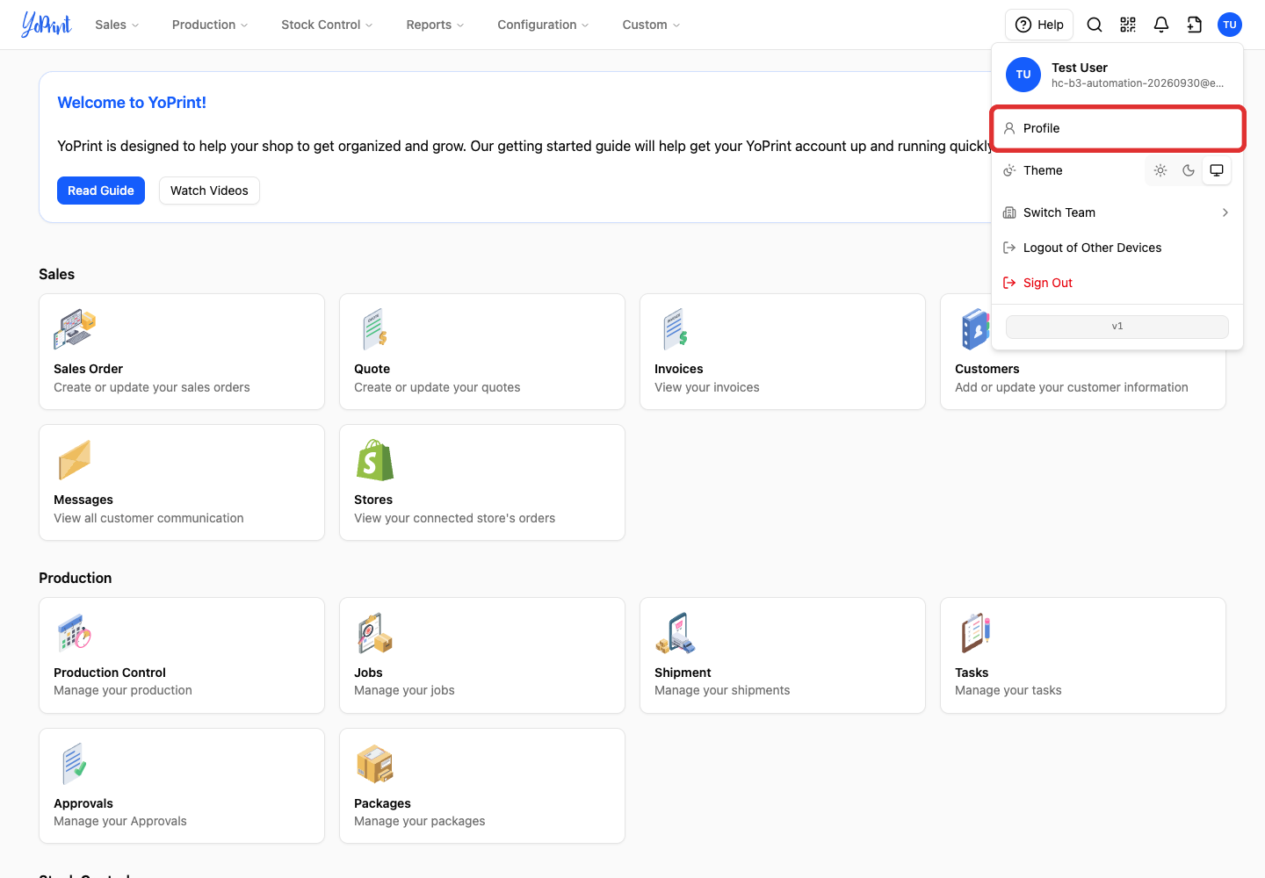Choose Sign Out from user menu
This screenshot has width=1265, height=878.
click(x=1117, y=283)
